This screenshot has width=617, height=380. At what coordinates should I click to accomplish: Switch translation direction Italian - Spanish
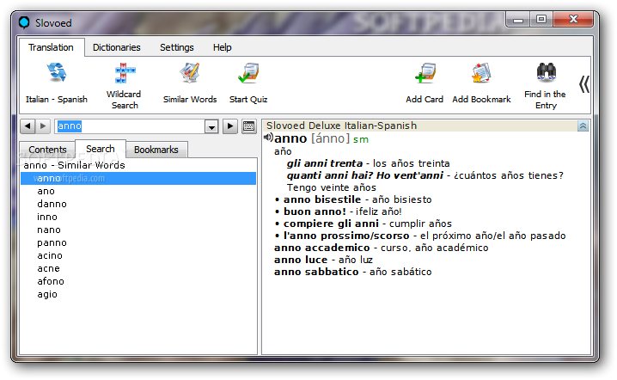pos(57,83)
